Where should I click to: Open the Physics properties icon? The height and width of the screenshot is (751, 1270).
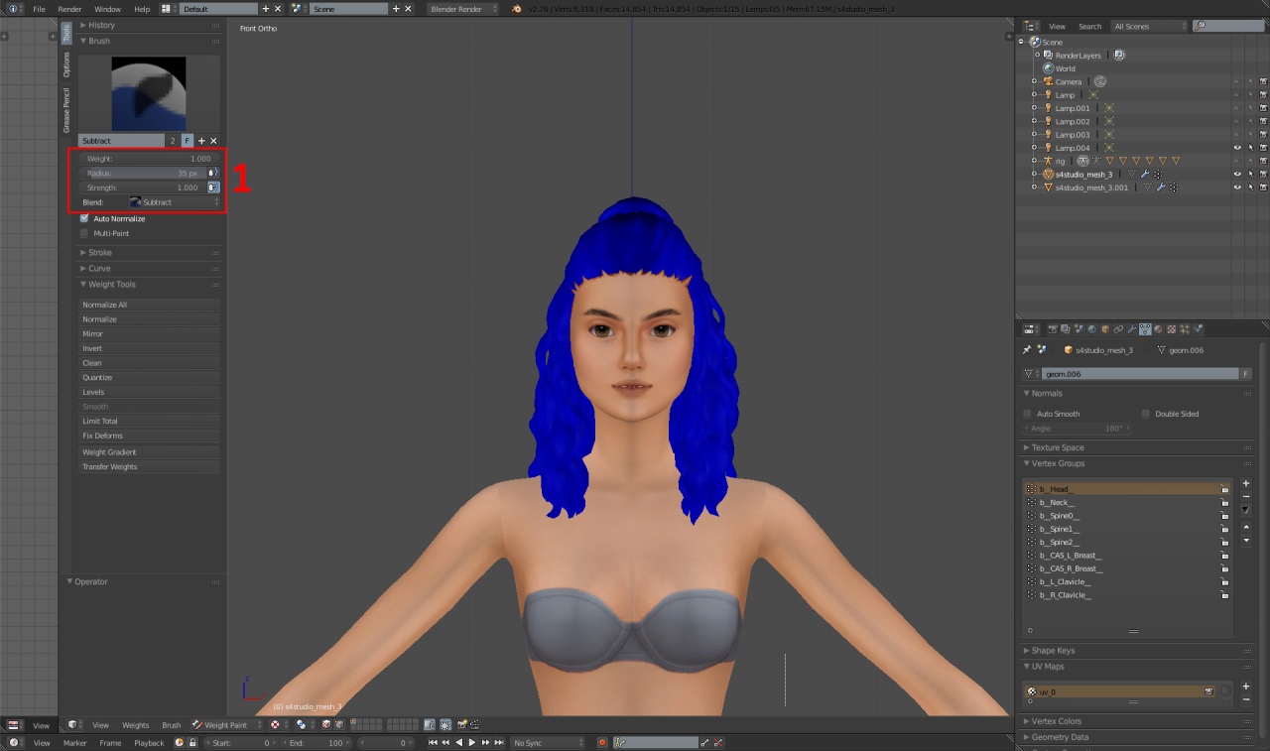(1198, 328)
